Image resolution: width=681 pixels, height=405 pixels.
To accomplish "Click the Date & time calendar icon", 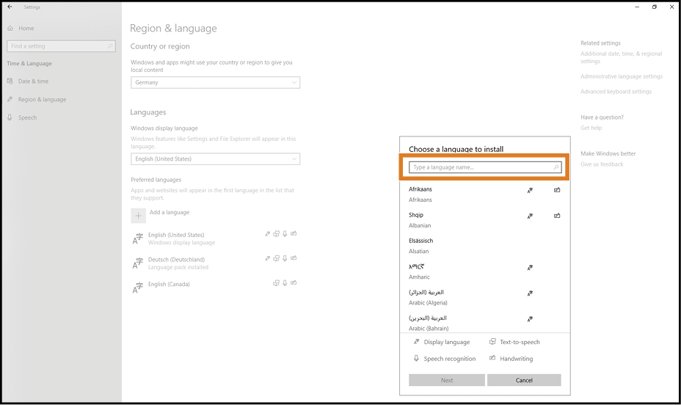I will tap(10, 81).
